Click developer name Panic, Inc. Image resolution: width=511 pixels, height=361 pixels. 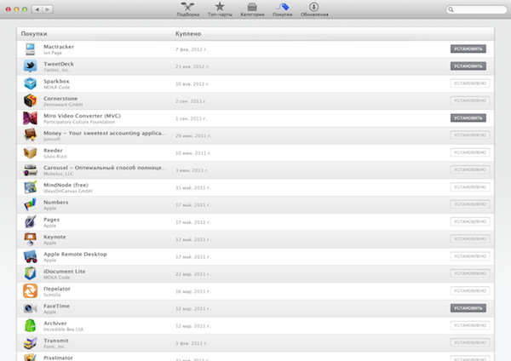click(x=55, y=347)
